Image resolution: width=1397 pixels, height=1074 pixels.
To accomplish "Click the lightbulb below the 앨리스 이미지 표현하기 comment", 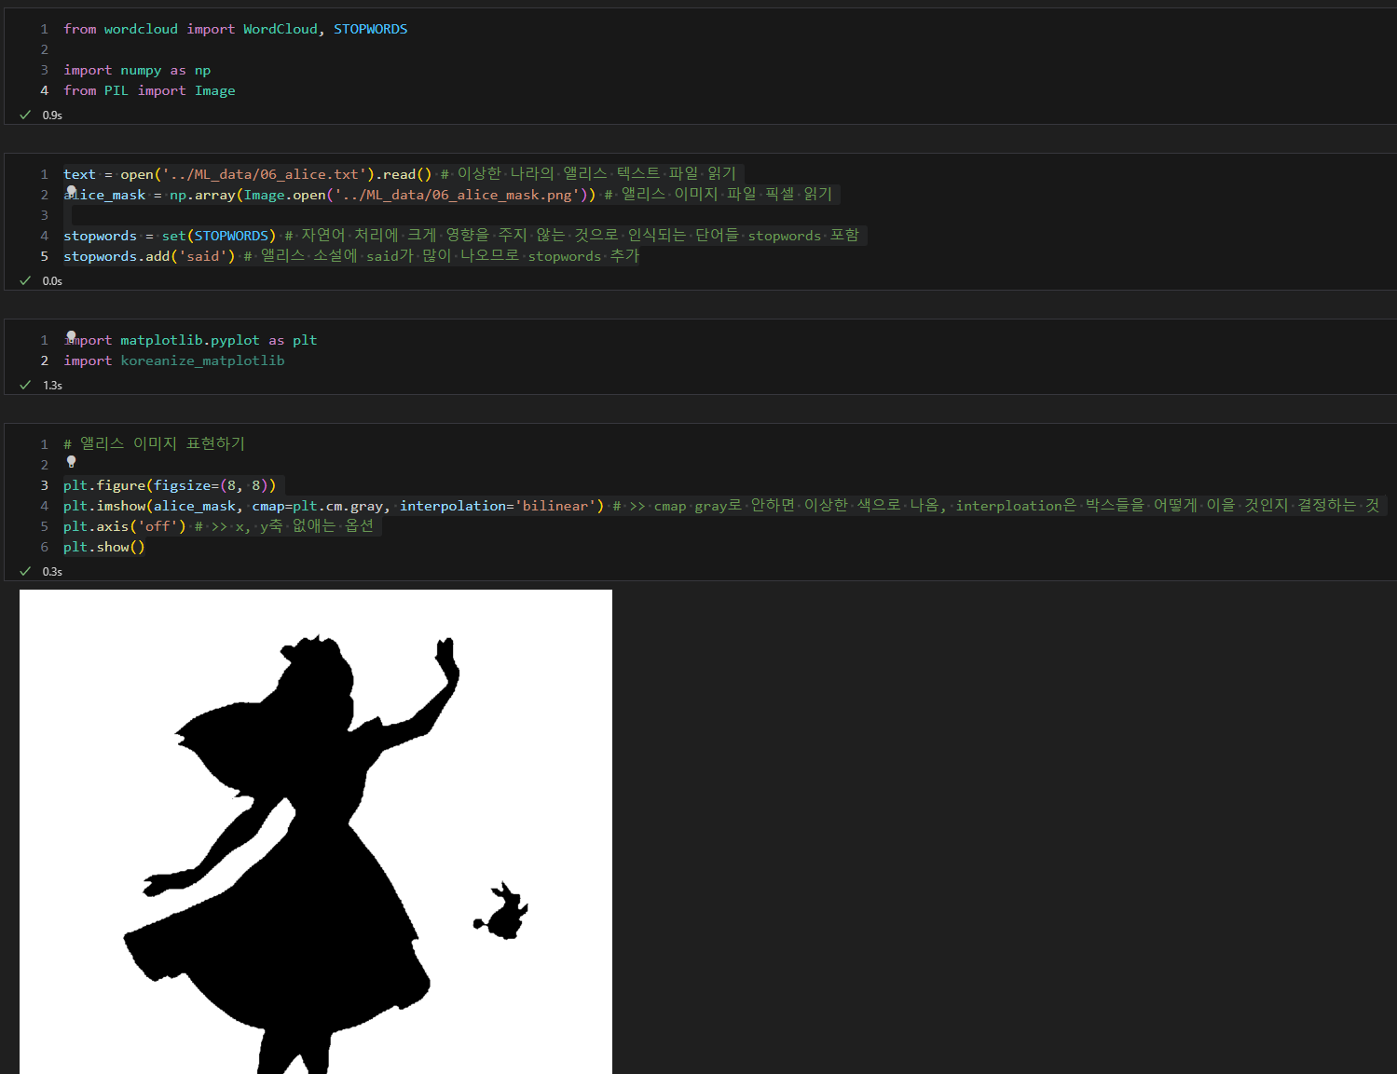I will coord(71,461).
